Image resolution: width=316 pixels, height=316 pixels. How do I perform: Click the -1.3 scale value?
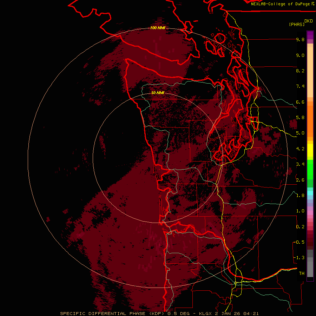(299, 258)
